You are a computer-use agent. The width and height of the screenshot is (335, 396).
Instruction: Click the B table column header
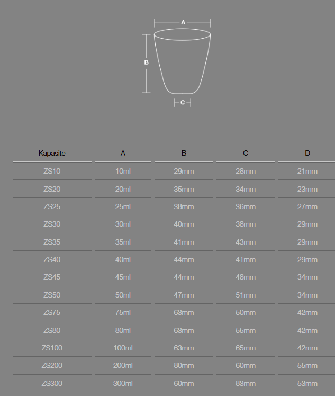(x=184, y=154)
